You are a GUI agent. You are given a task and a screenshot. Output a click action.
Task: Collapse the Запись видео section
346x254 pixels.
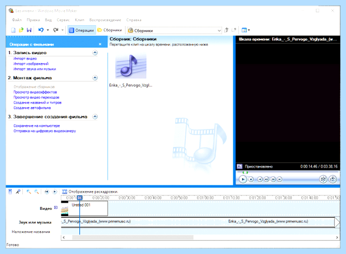point(95,52)
